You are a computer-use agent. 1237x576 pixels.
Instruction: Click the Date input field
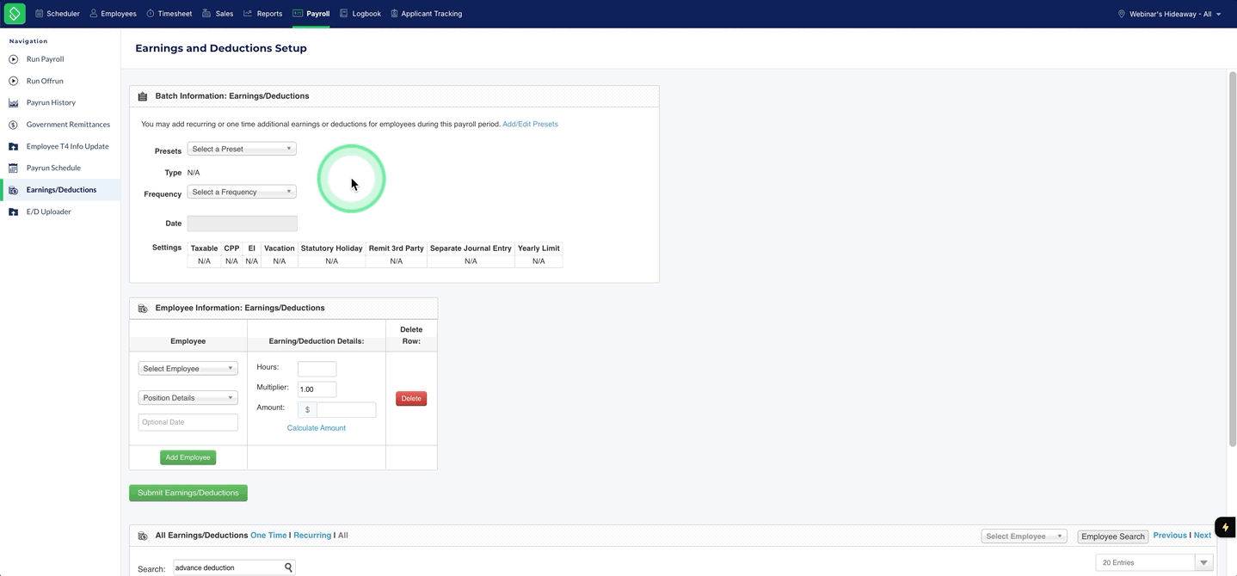(242, 224)
